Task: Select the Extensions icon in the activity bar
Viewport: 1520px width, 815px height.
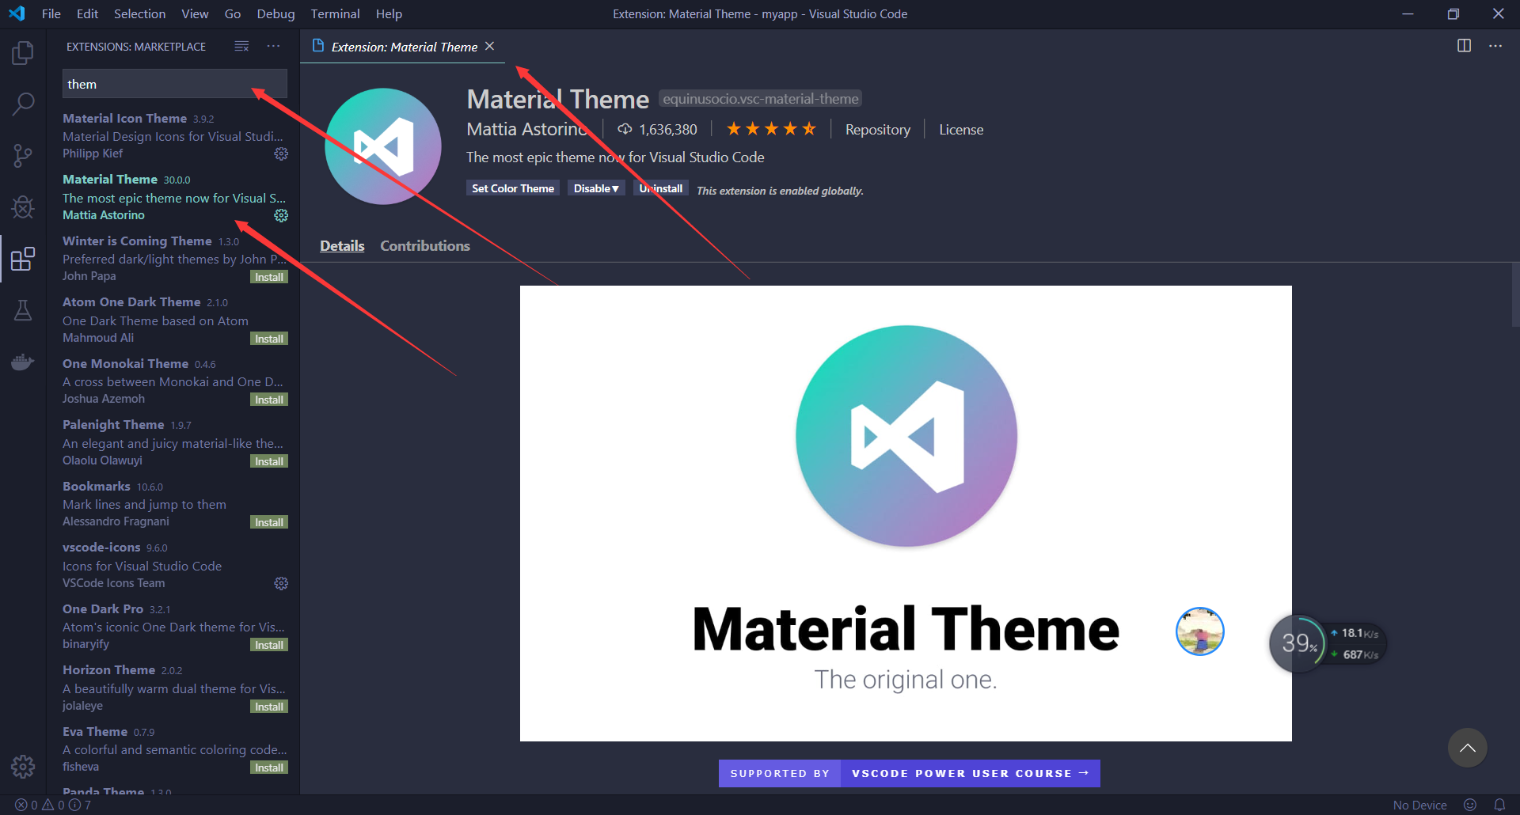Action: (x=23, y=258)
